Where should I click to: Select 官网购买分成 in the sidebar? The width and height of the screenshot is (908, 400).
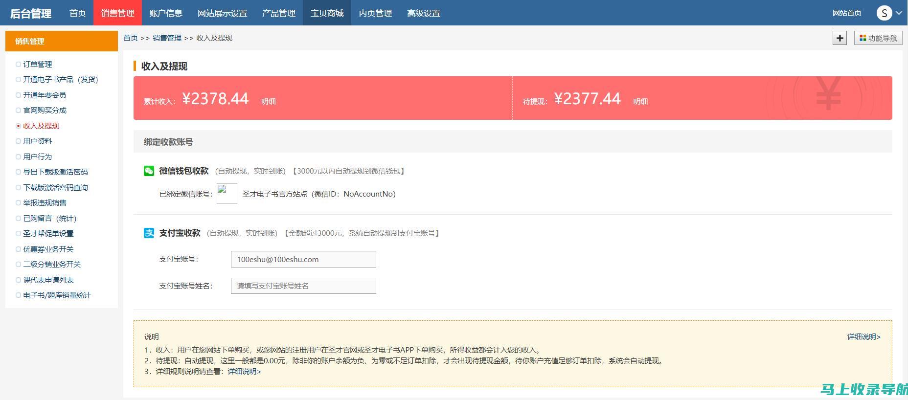click(45, 110)
